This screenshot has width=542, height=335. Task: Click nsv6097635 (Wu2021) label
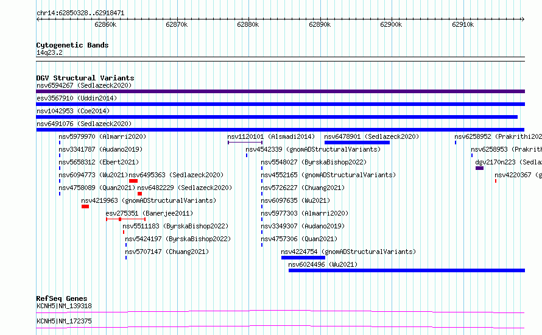coord(295,200)
